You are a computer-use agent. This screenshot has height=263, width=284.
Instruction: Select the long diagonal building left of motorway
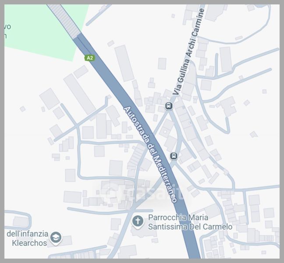[x=80, y=94]
